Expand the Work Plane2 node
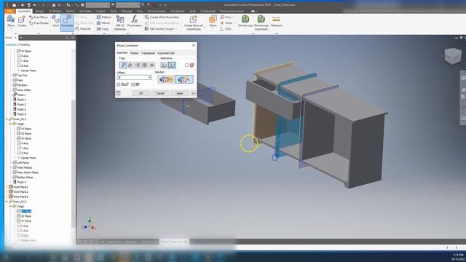 (7, 192)
